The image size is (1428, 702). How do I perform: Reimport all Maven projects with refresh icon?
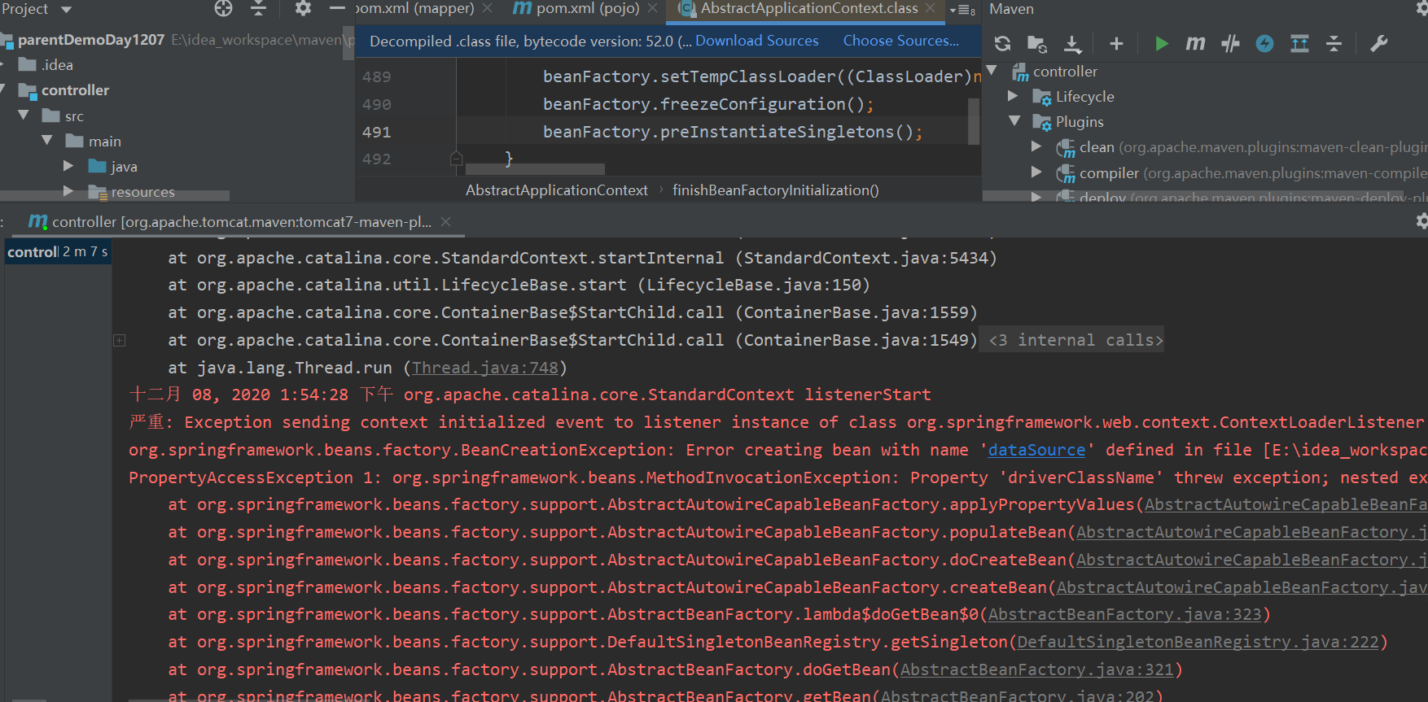point(1003,43)
